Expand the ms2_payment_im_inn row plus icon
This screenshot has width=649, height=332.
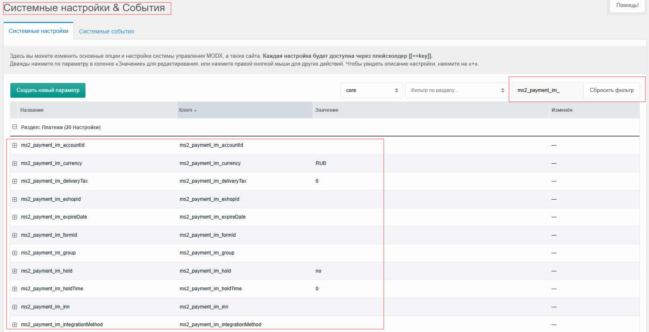pos(14,307)
